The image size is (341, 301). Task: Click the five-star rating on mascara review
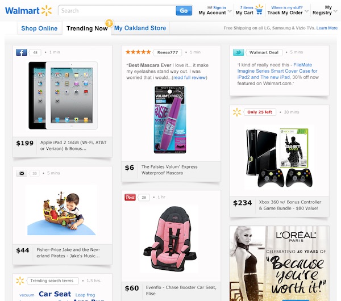click(138, 52)
